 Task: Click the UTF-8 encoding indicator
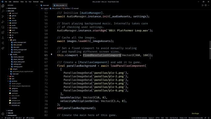(x=158, y=118)
